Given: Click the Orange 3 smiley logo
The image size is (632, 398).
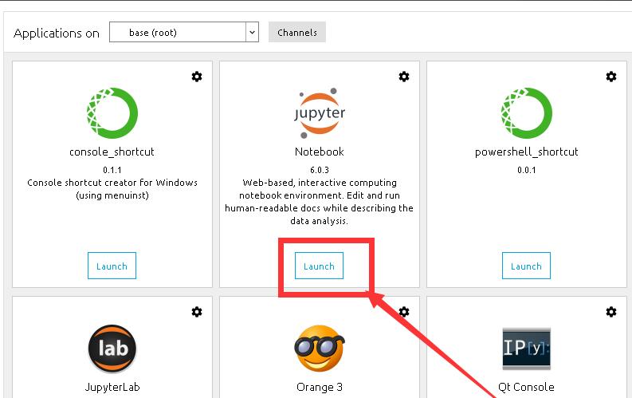Looking at the screenshot, I should point(320,349).
